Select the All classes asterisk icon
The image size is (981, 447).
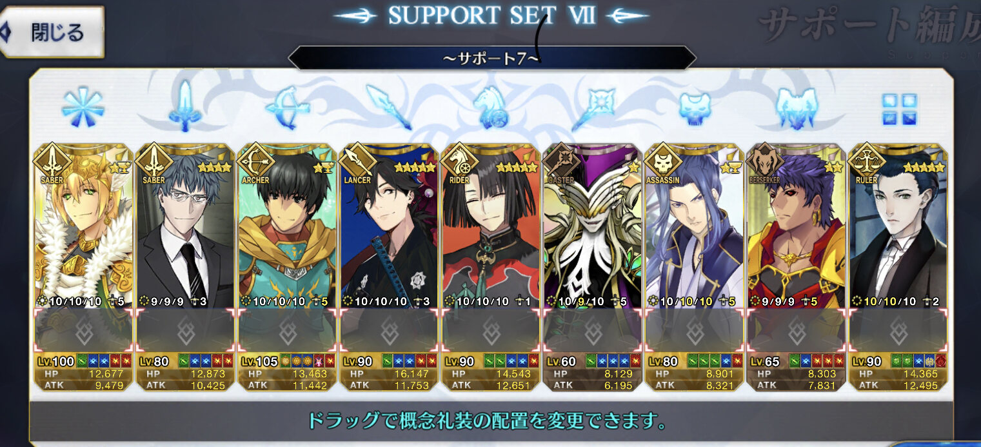click(83, 105)
